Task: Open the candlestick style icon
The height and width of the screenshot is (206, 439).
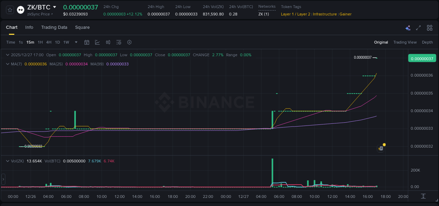Action: [108, 42]
